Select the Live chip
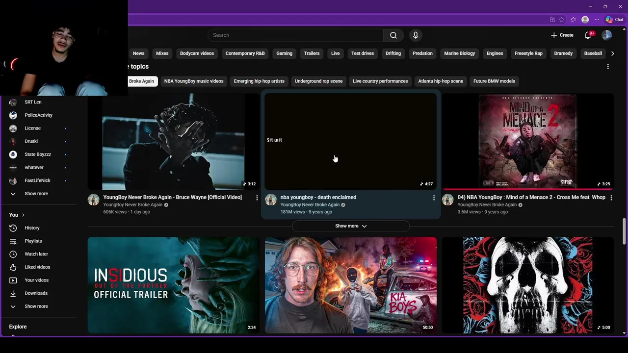628x353 pixels. [336, 53]
